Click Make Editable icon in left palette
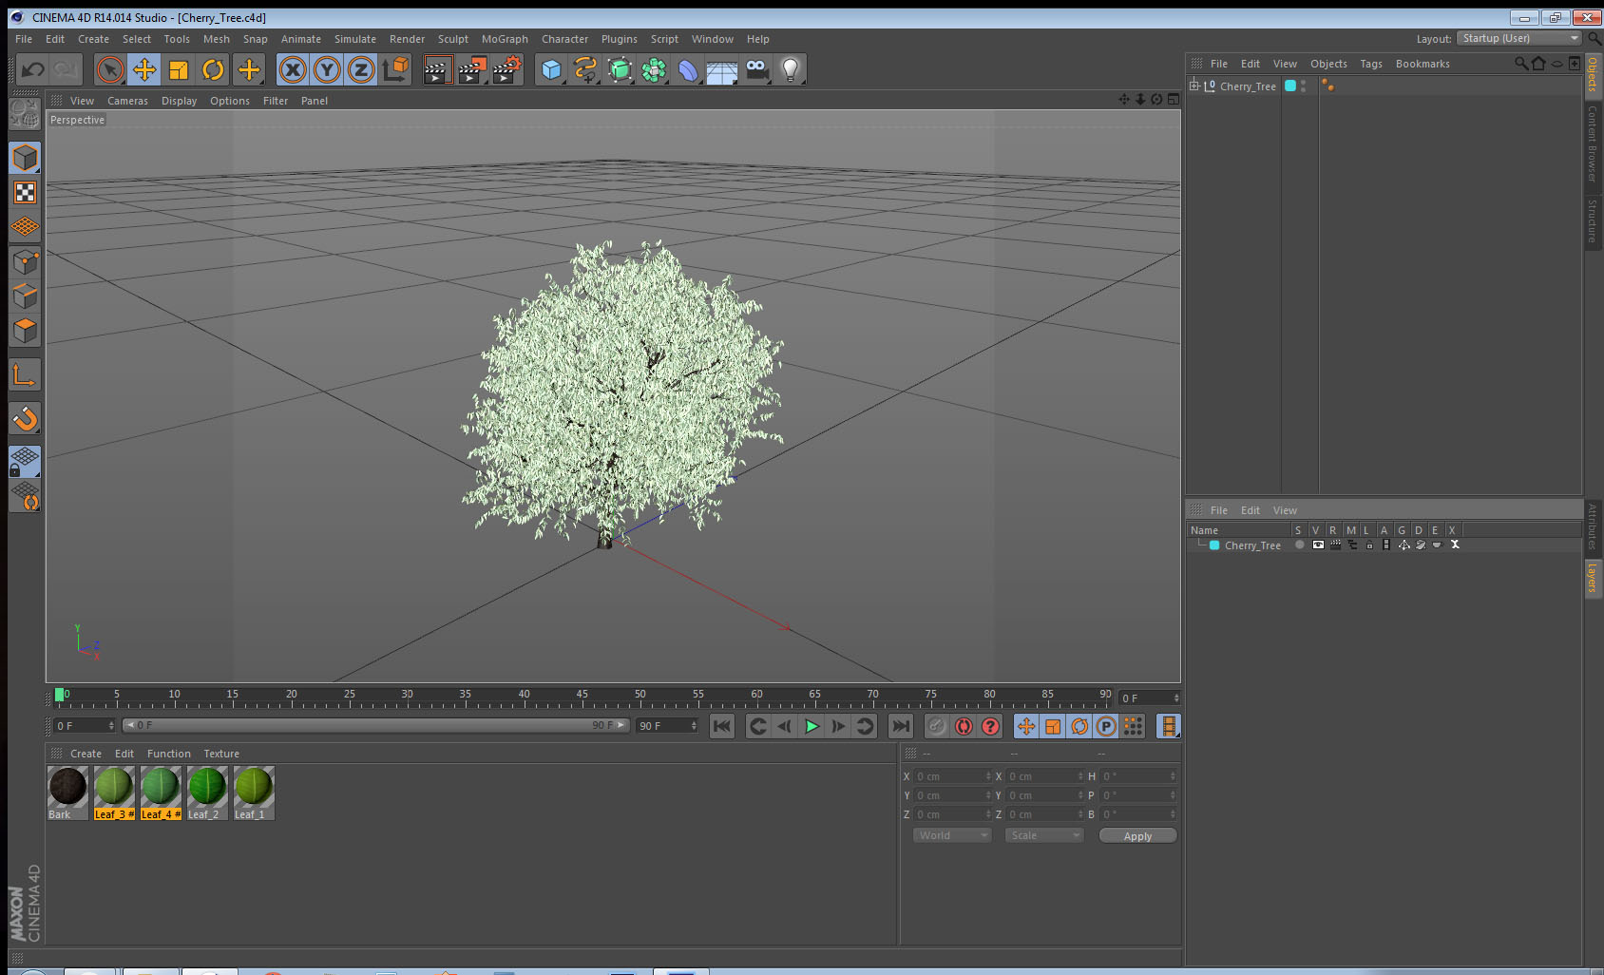 25,114
